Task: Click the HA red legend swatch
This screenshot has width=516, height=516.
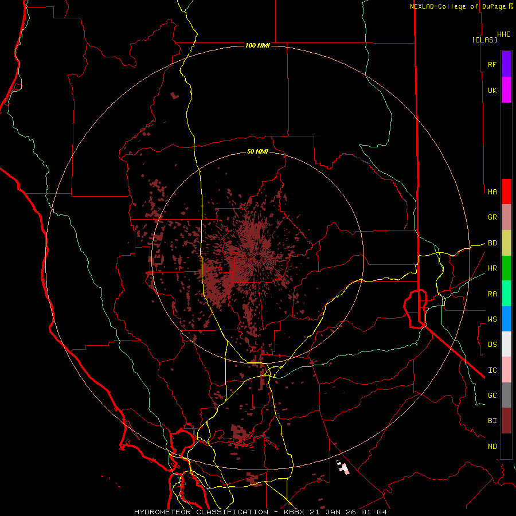Action: (506, 191)
